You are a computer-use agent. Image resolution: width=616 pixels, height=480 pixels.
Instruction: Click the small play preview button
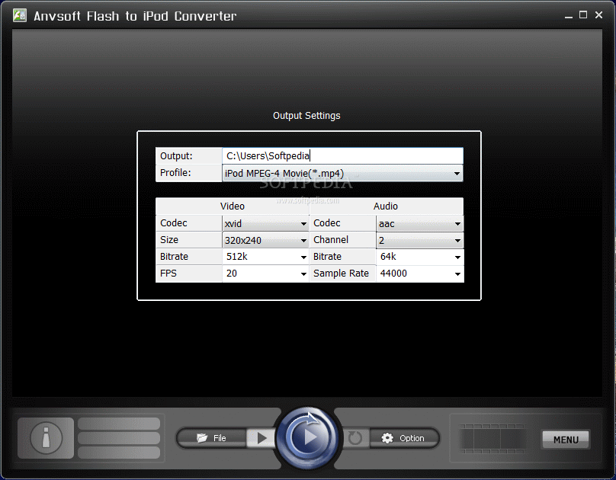(261, 437)
